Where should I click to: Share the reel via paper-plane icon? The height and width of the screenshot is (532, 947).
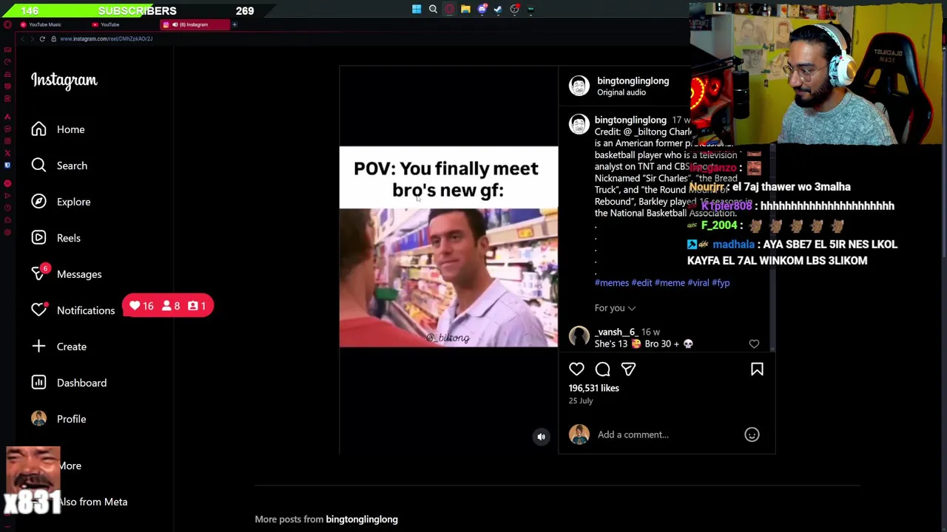(628, 369)
